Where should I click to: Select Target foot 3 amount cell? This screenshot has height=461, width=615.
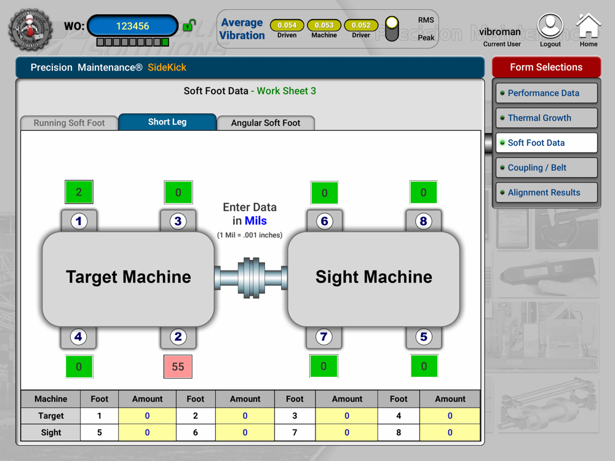point(347,416)
